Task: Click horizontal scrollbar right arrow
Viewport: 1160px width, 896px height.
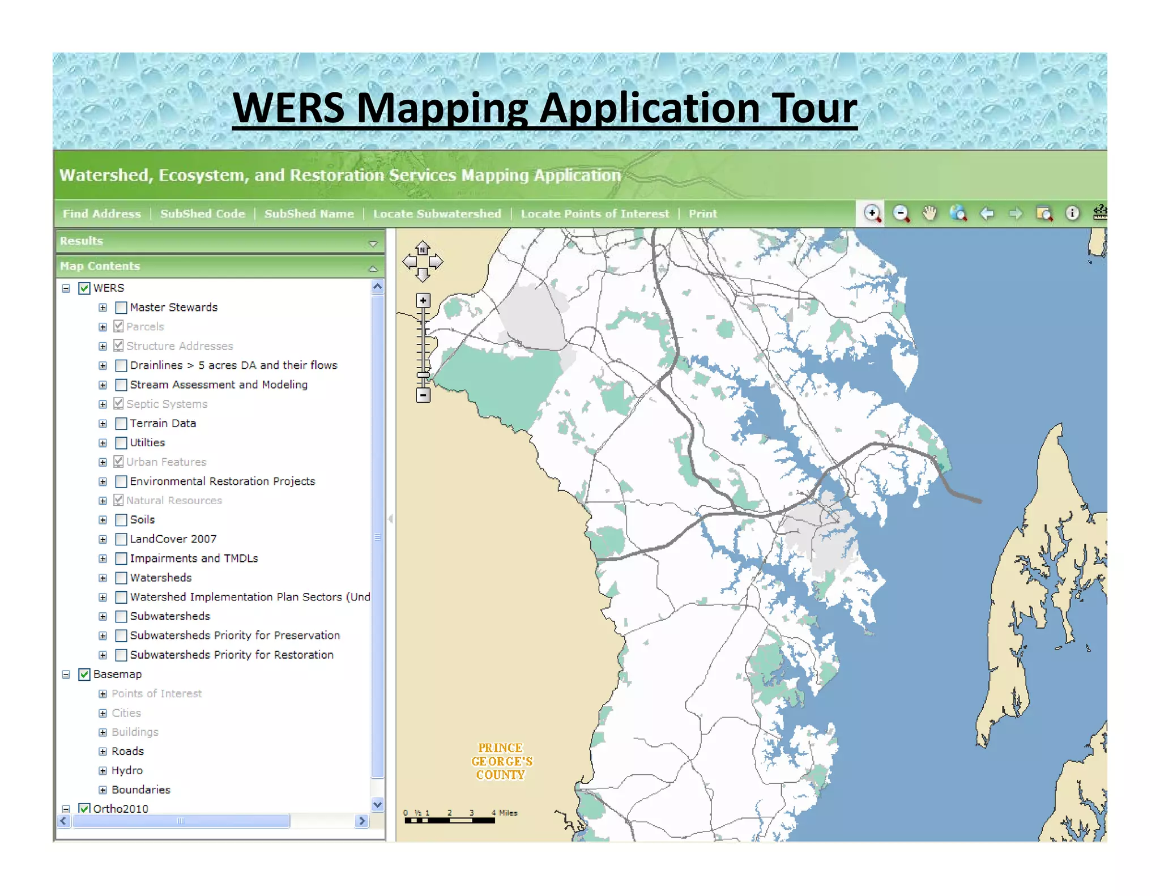Action: 362,821
